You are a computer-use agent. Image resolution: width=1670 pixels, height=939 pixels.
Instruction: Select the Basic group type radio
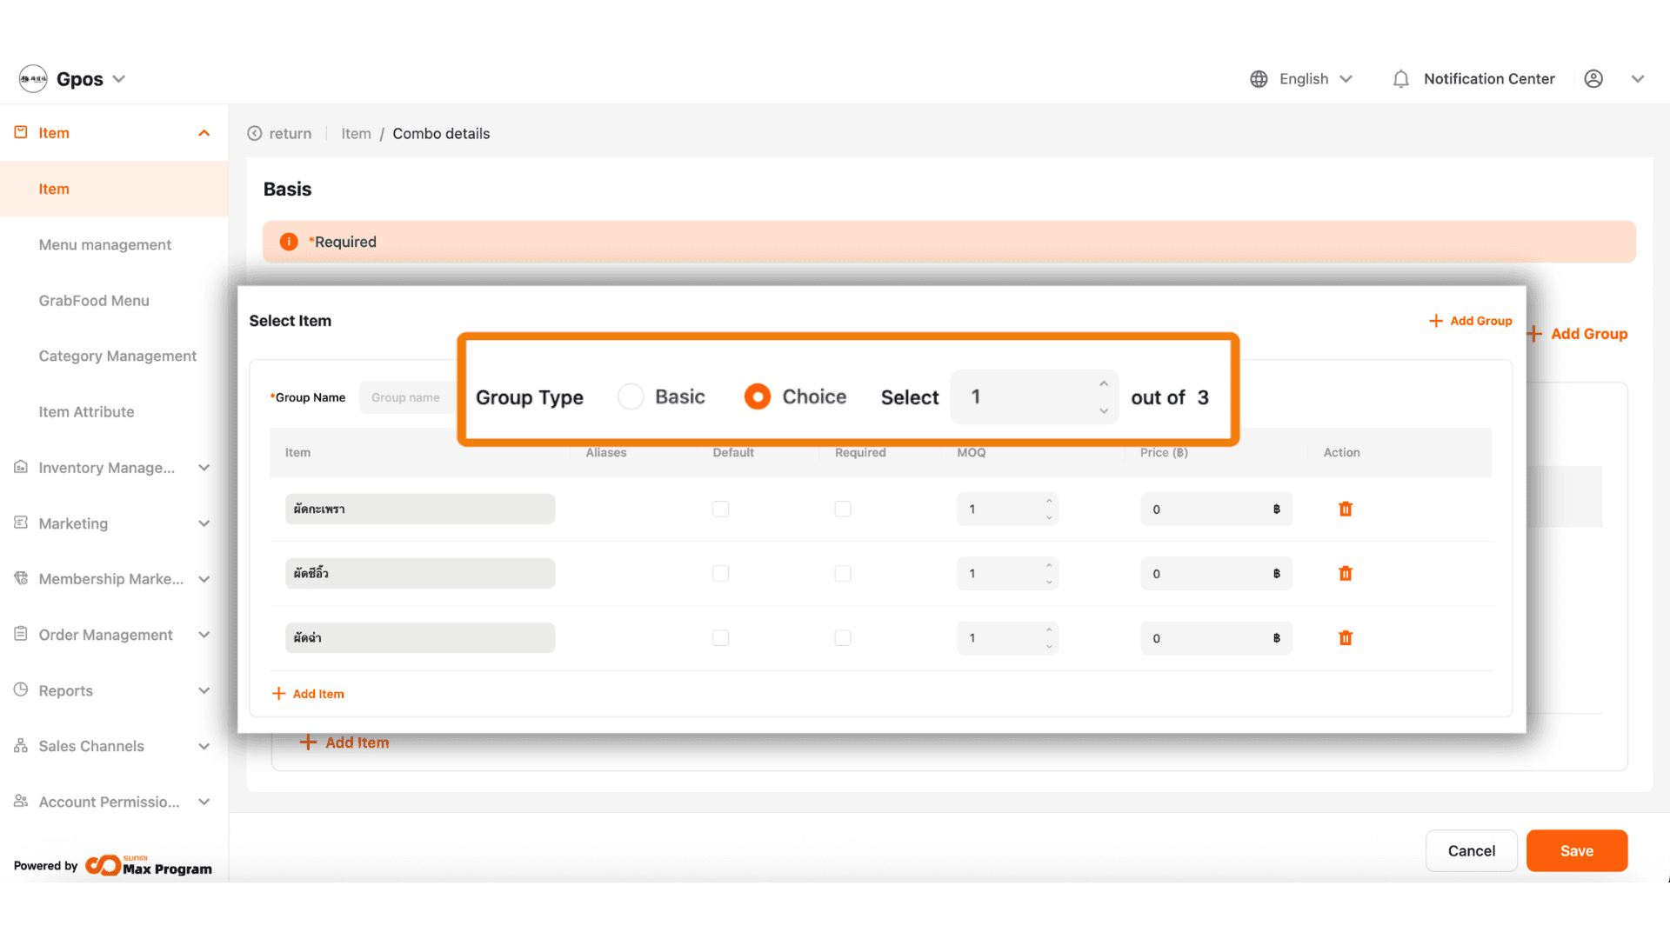[x=631, y=396]
